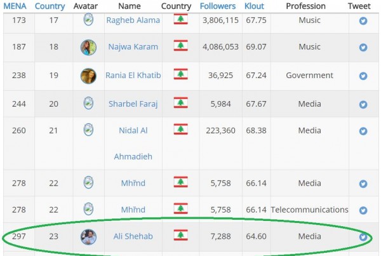Click Lebanon flag in Ali Shehab row
Image resolution: width=381 pixels, height=256 pixels.
click(181, 236)
